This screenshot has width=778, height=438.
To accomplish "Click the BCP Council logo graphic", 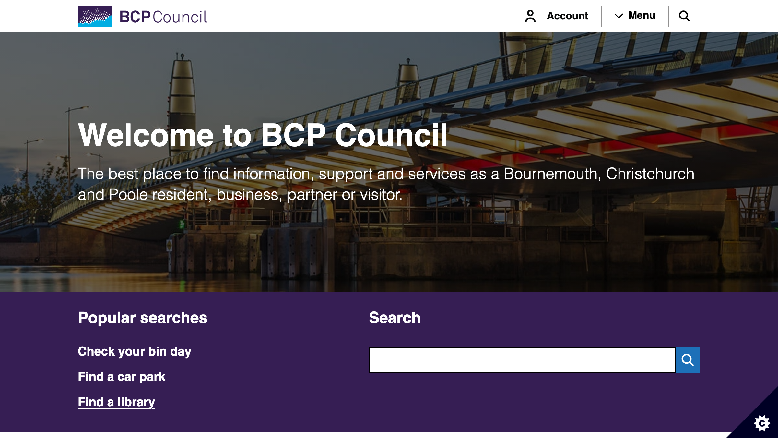I will point(94,16).
